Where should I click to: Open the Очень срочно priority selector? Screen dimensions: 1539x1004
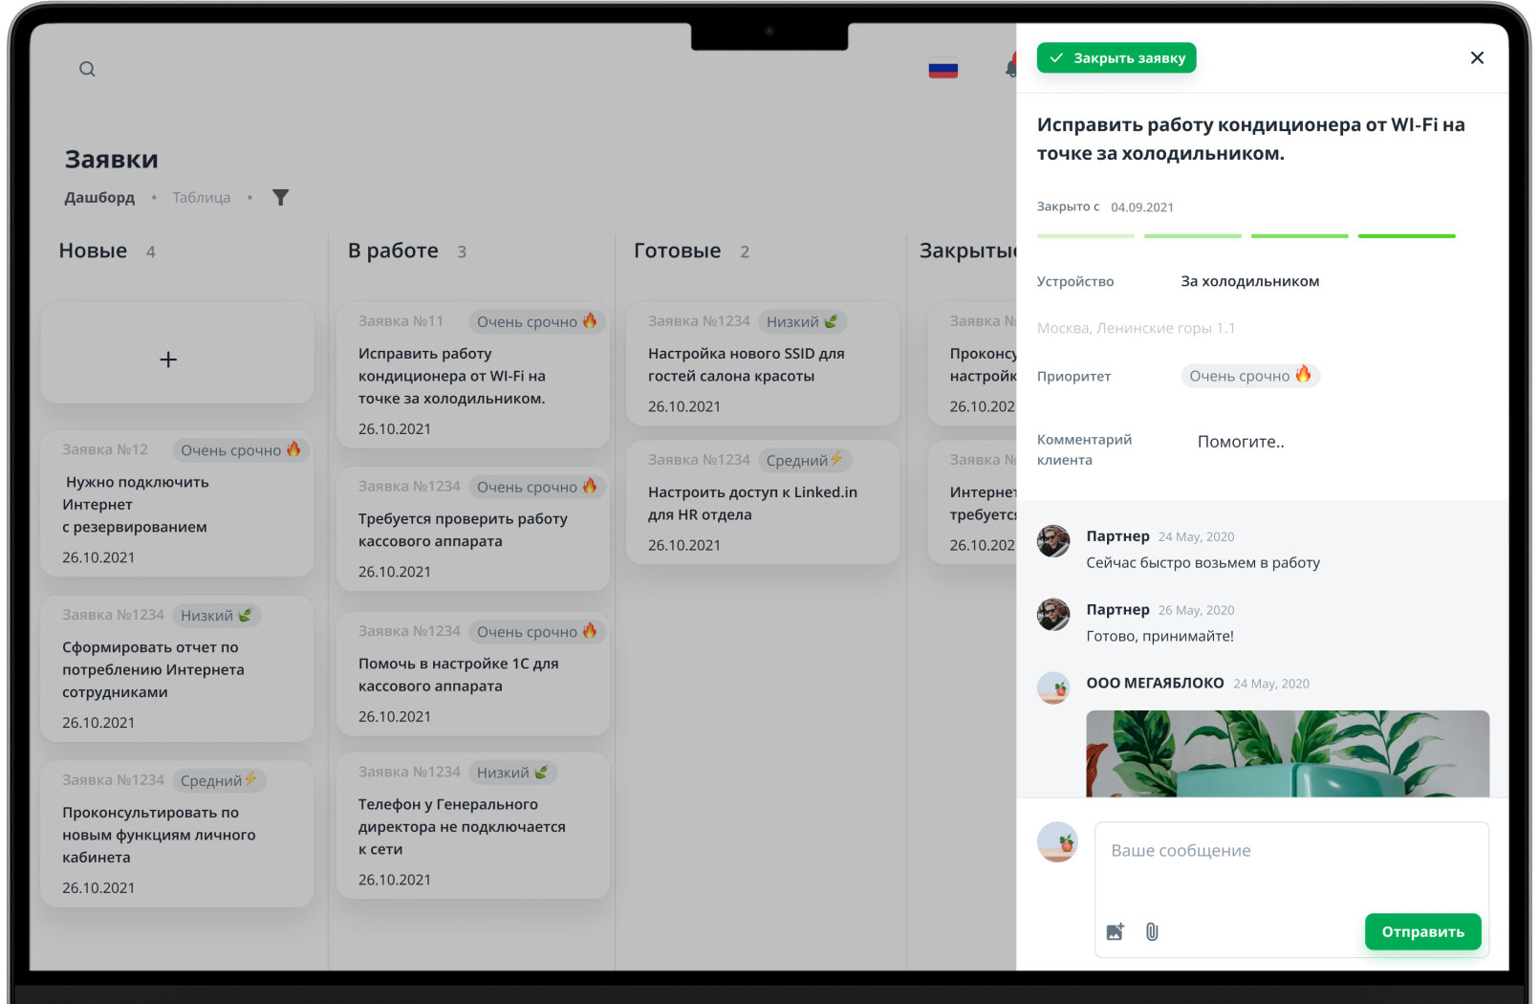pos(1249,376)
